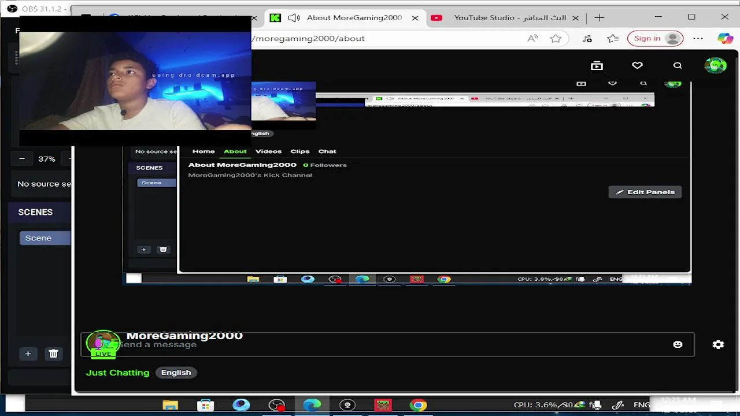
Task: Click the English tag beside Just Chatting
Action: pyautogui.click(x=176, y=373)
